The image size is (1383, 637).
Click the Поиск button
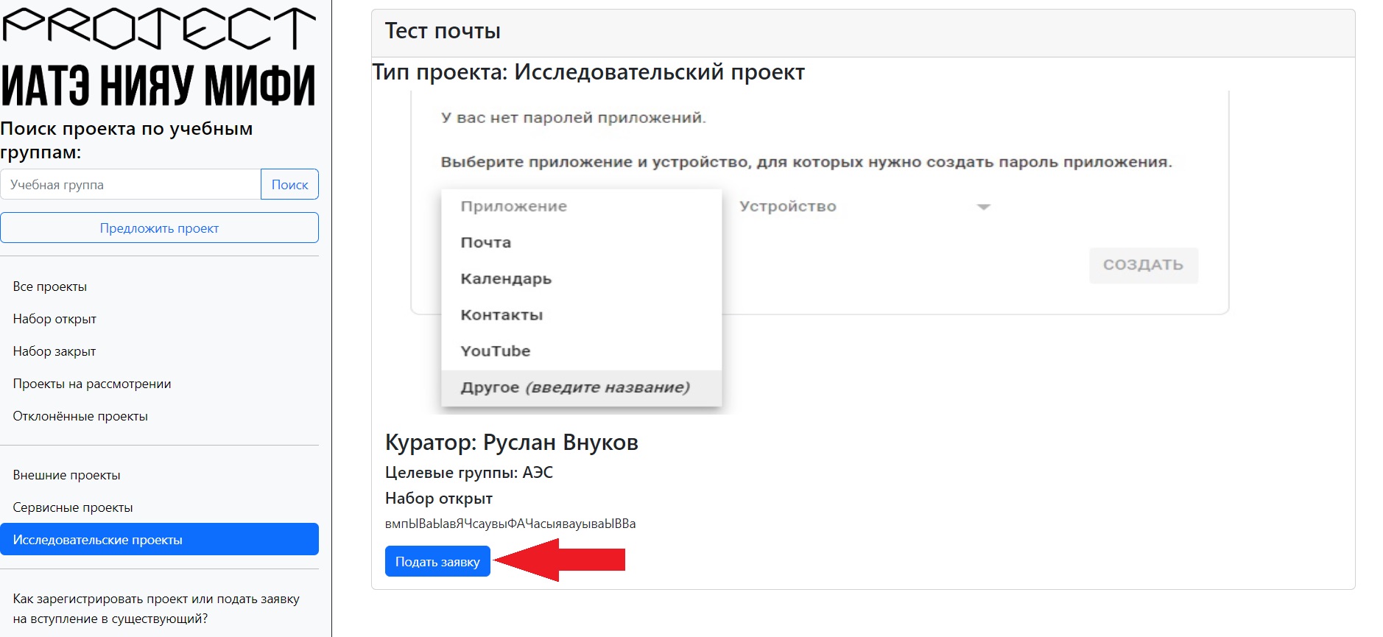[289, 184]
